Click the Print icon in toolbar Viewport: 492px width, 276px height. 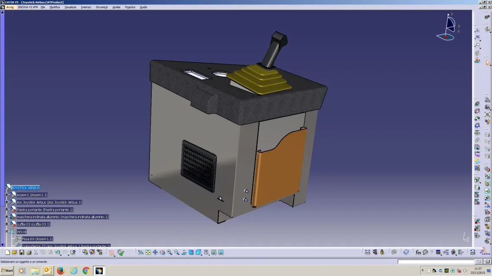(29, 252)
